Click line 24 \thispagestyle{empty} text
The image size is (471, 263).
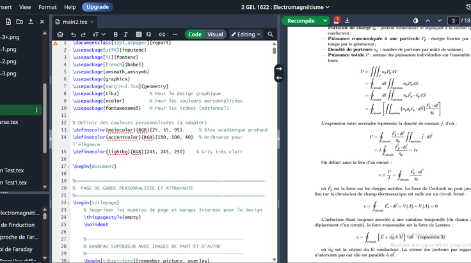click(x=112, y=217)
